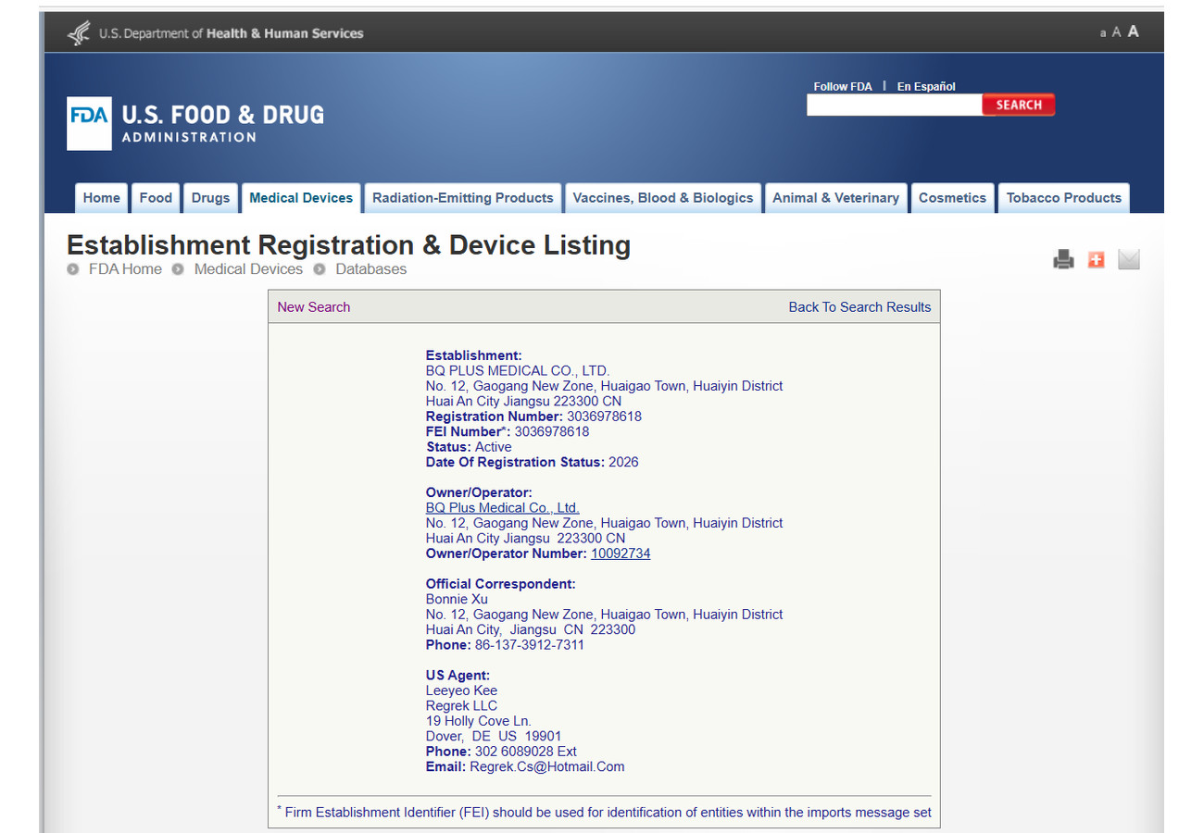Screen dimensions: 1204x833
Task: Select the medium text size 'A'
Action: point(1116,32)
